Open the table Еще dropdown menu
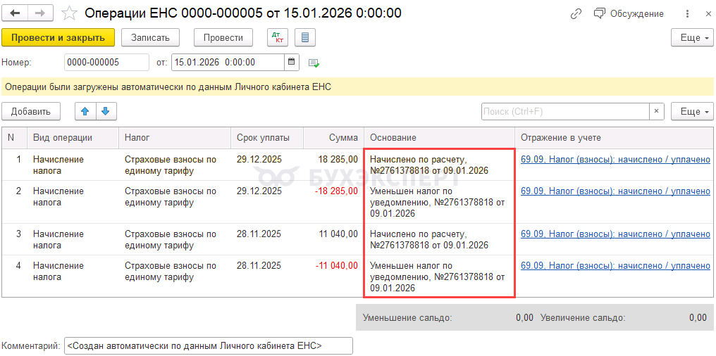 coord(692,112)
